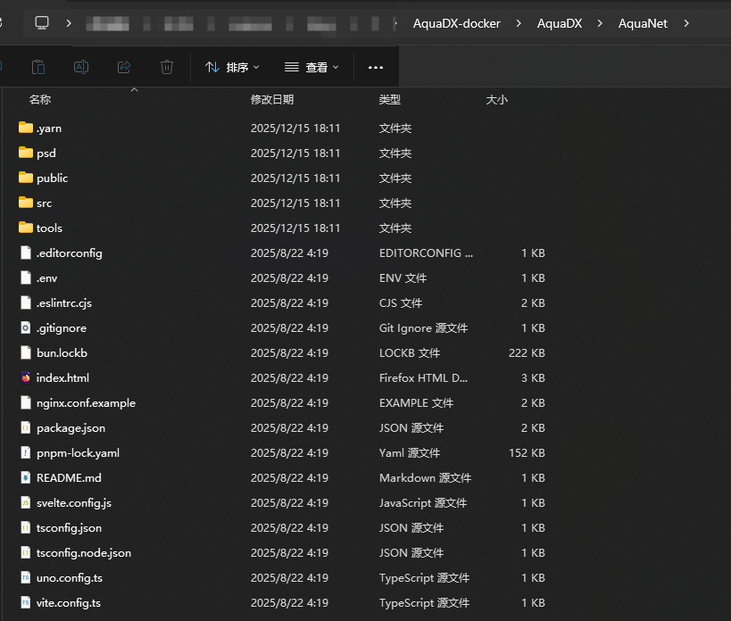Click the .editorconfig file icon
Image resolution: width=731 pixels, height=621 pixels.
click(x=26, y=253)
